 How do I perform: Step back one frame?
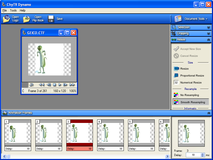(49, 85)
